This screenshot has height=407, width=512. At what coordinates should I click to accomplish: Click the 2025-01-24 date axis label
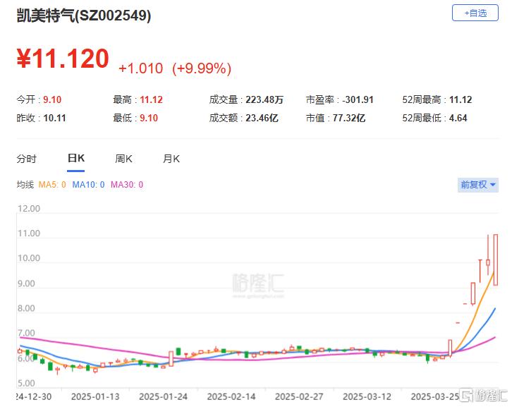click(x=164, y=397)
